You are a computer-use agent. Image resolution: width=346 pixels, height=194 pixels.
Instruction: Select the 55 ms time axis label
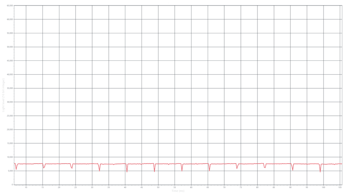tap(175, 188)
